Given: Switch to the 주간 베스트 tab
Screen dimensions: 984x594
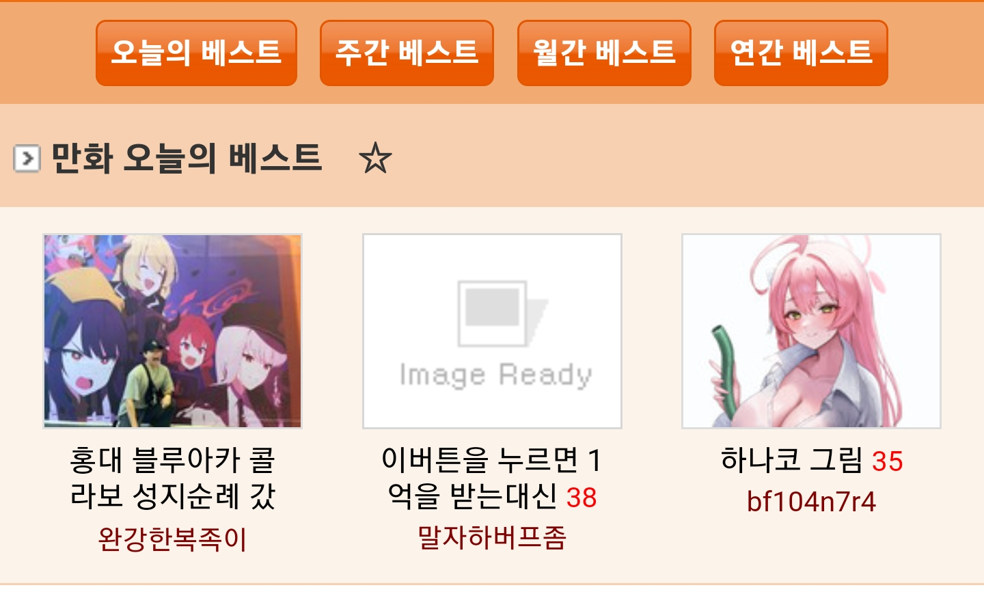Looking at the screenshot, I should (x=407, y=53).
